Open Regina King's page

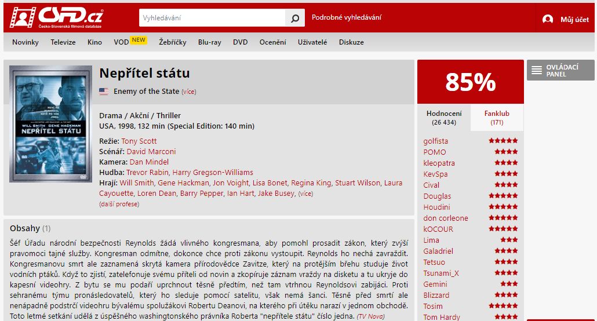pyautogui.click(x=311, y=183)
